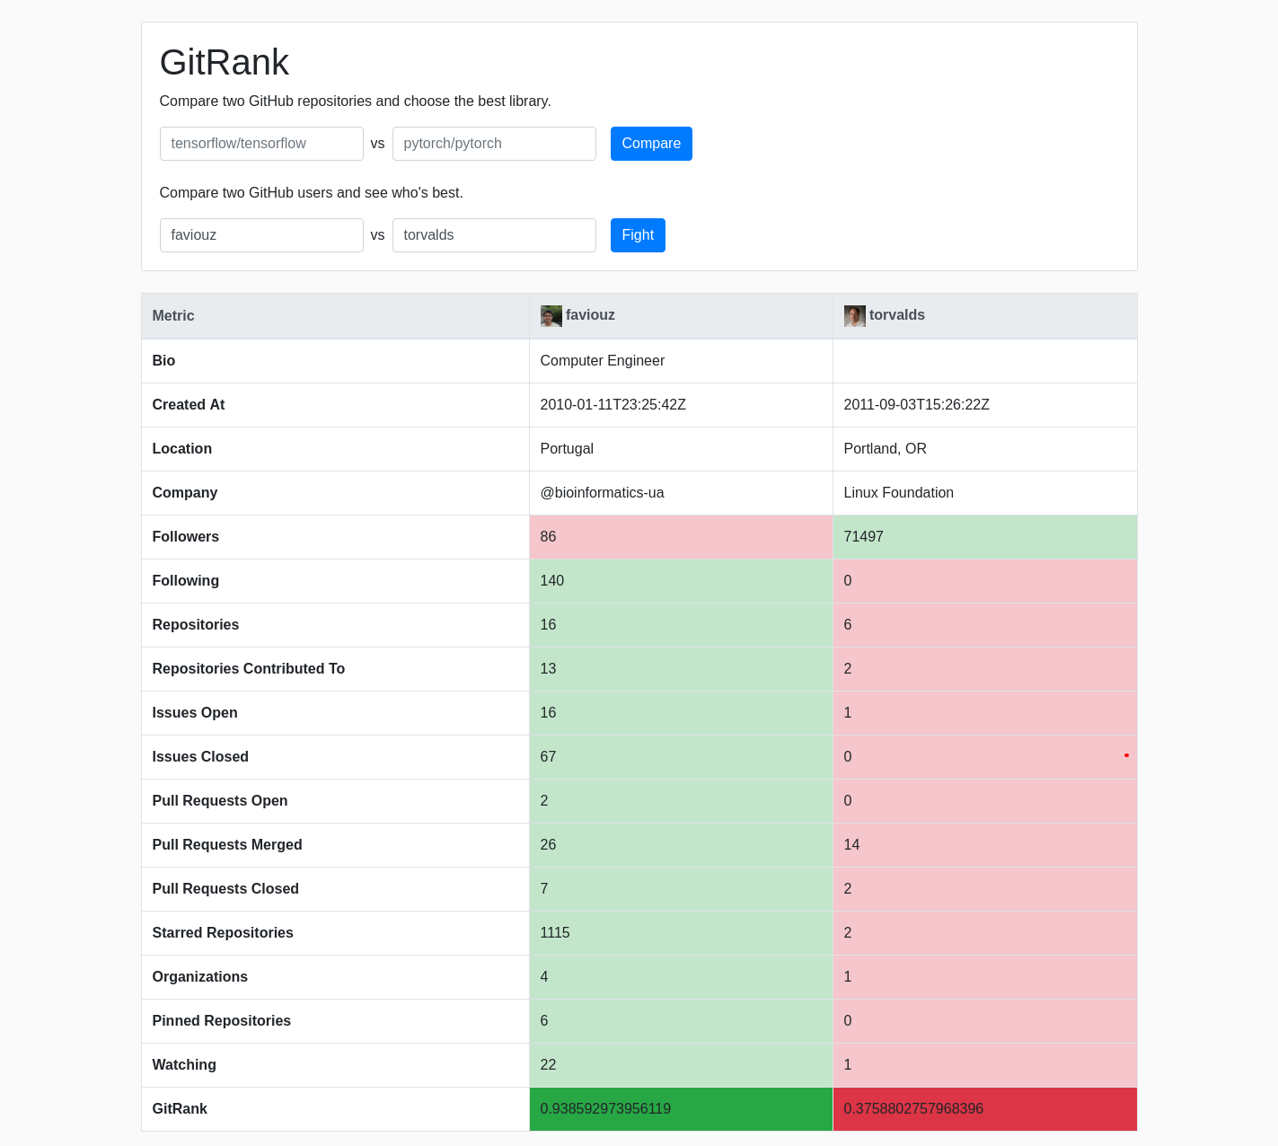This screenshot has width=1278, height=1146.
Task: Click the GitRank page heading
Action: tap(225, 63)
